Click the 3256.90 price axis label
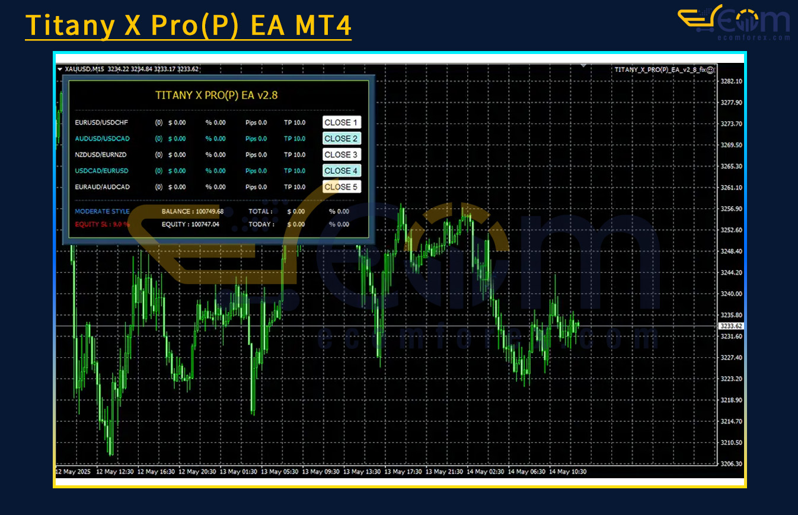 click(x=730, y=209)
